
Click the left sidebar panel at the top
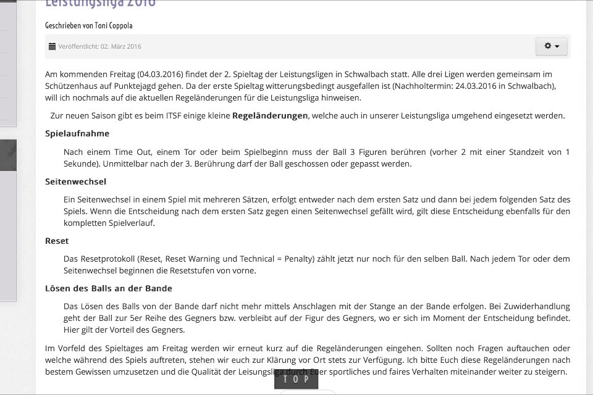8,62
